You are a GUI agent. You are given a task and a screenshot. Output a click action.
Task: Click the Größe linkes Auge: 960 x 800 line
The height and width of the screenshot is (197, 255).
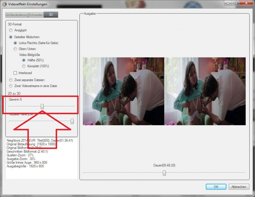click(27, 162)
